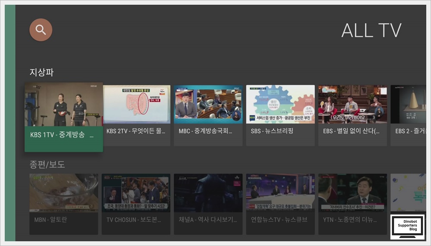
Task: Click the MBC - 중계방송국회 title
Action: point(205,131)
